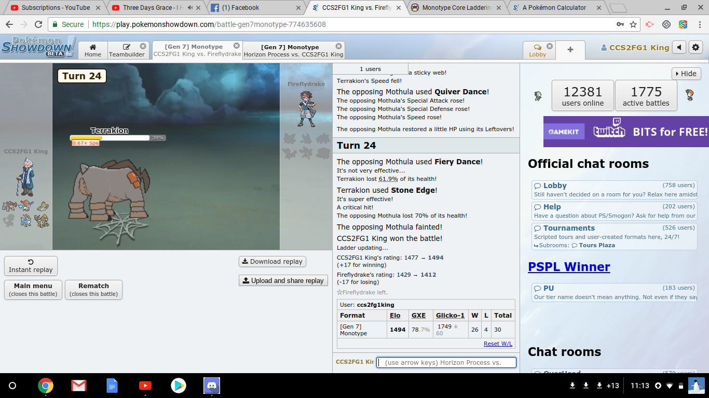Click the Instant replay button
709x398 pixels.
click(x=31, y=266)
